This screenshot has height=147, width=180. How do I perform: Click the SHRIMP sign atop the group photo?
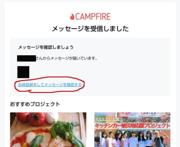(x=148, y=113)
